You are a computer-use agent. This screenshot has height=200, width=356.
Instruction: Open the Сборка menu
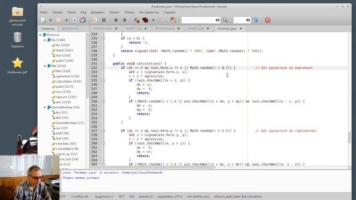pos(129,12)
